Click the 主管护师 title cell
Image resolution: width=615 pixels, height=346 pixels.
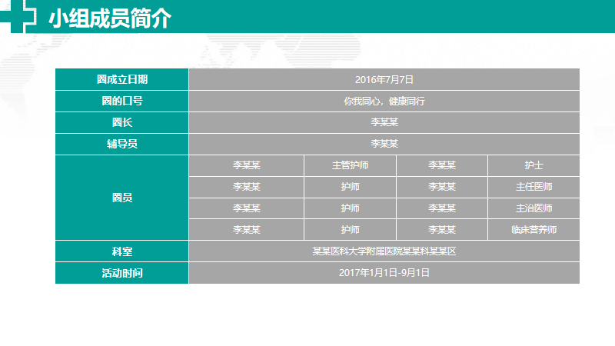[x=350, y=165]
